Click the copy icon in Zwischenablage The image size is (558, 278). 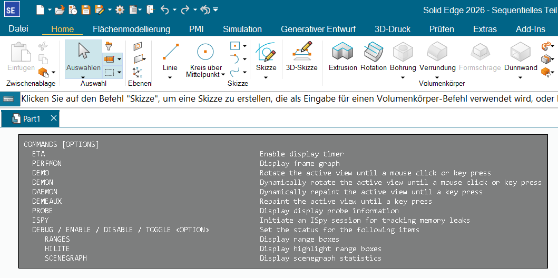pyautogui.click(x=43, y=59)
